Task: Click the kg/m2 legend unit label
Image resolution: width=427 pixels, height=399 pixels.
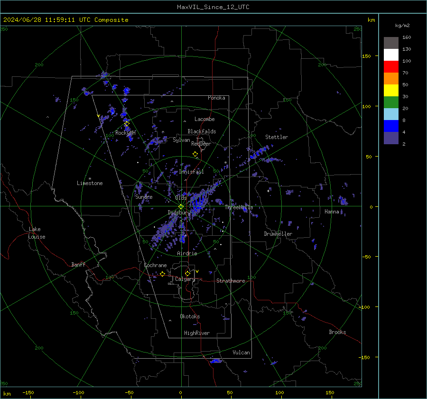Action: pyautogui.click(x=402, y=26)
